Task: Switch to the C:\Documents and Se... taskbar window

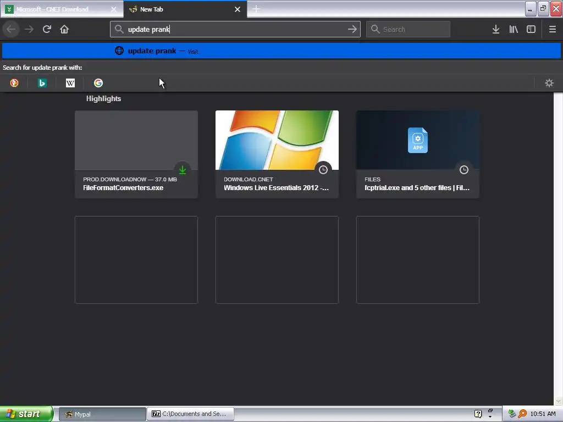Action: (190, 414)
